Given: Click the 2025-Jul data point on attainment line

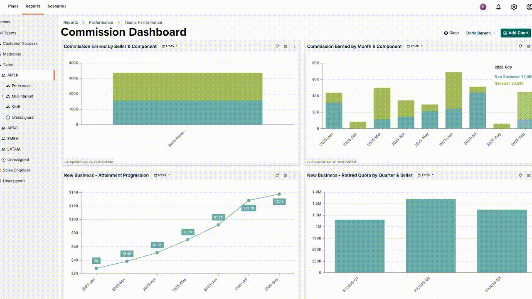Looking at the screenshot, I should pos(249,200).
